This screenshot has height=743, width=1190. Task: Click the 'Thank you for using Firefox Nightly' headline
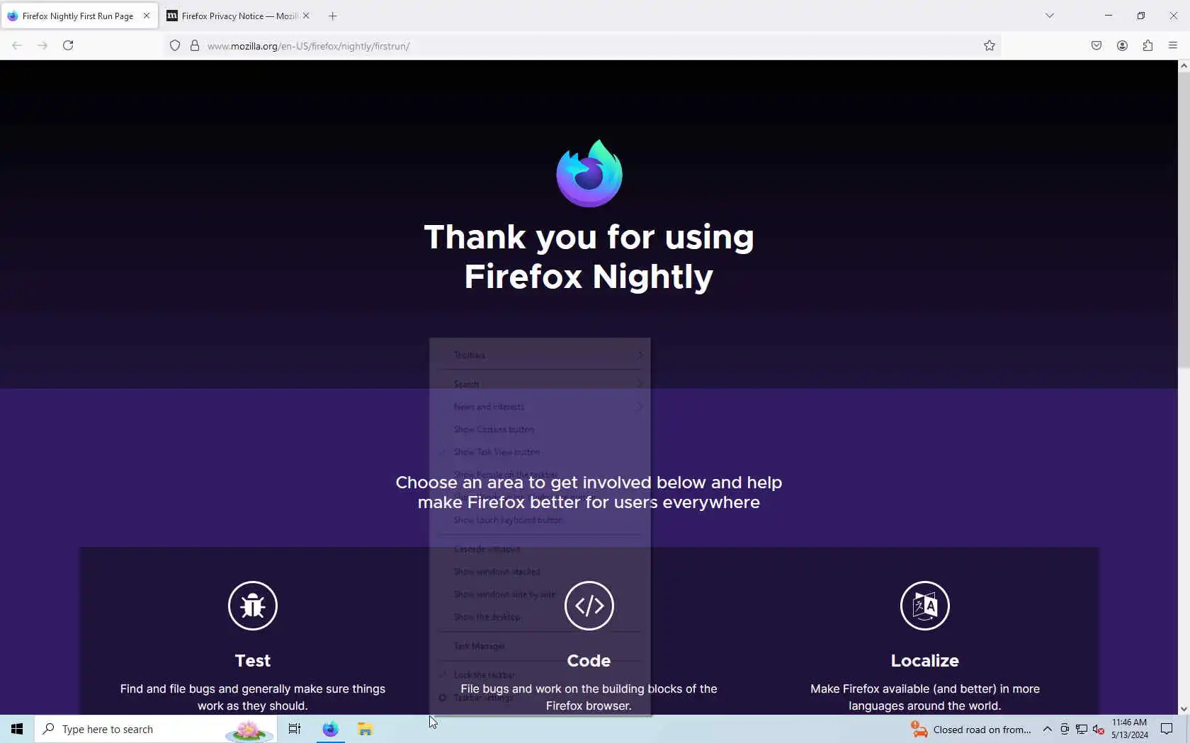(589, 256)
